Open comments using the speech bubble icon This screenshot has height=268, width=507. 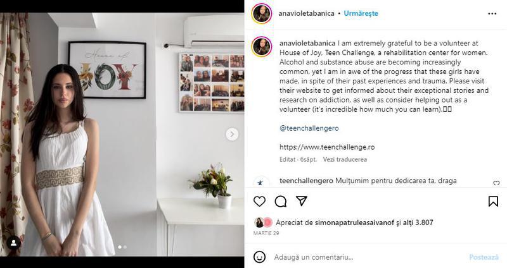[x=280, y=201]
